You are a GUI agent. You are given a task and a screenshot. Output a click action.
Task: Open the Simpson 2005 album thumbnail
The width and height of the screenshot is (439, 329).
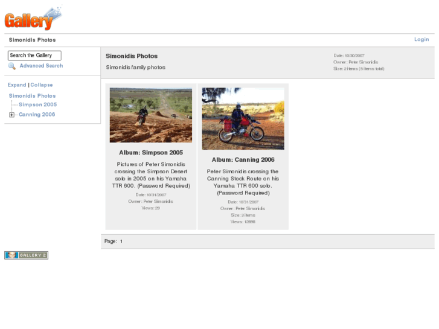point(151,115)
